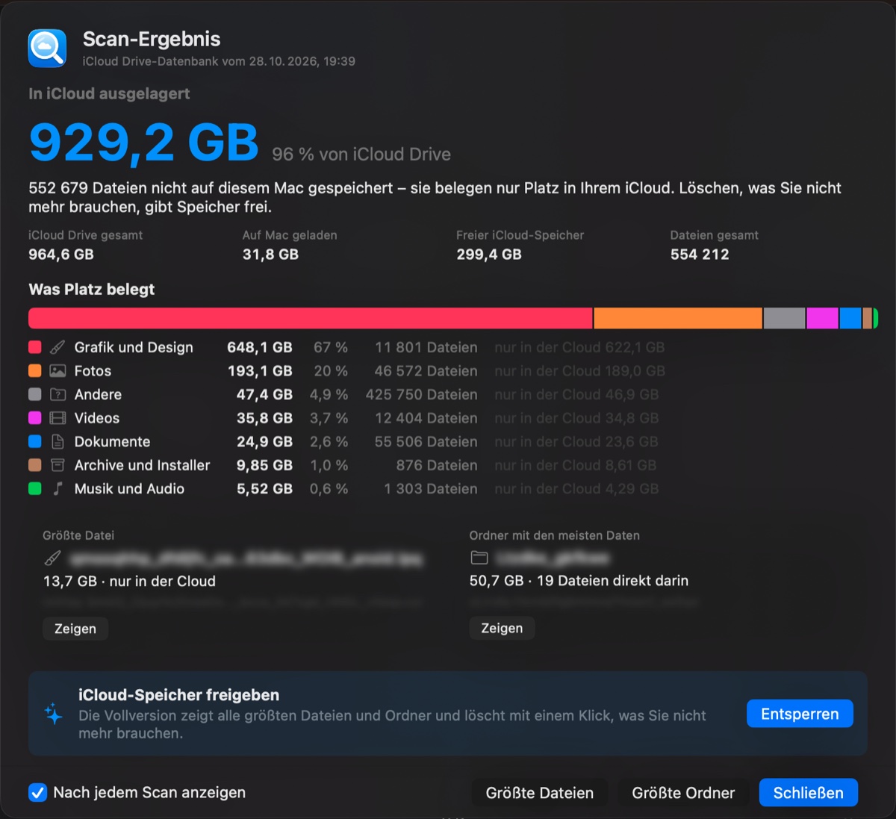This screenshot has width=896, height=819.
Task: Click the orange Fotos segment in the storage bar
Action: tap(678, 318)
